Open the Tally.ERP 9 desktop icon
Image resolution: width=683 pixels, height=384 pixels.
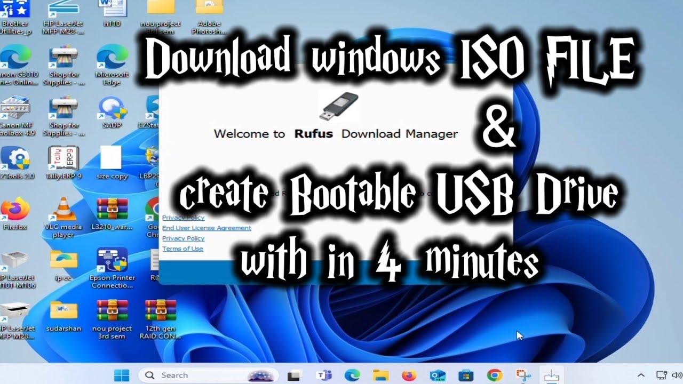63,163
